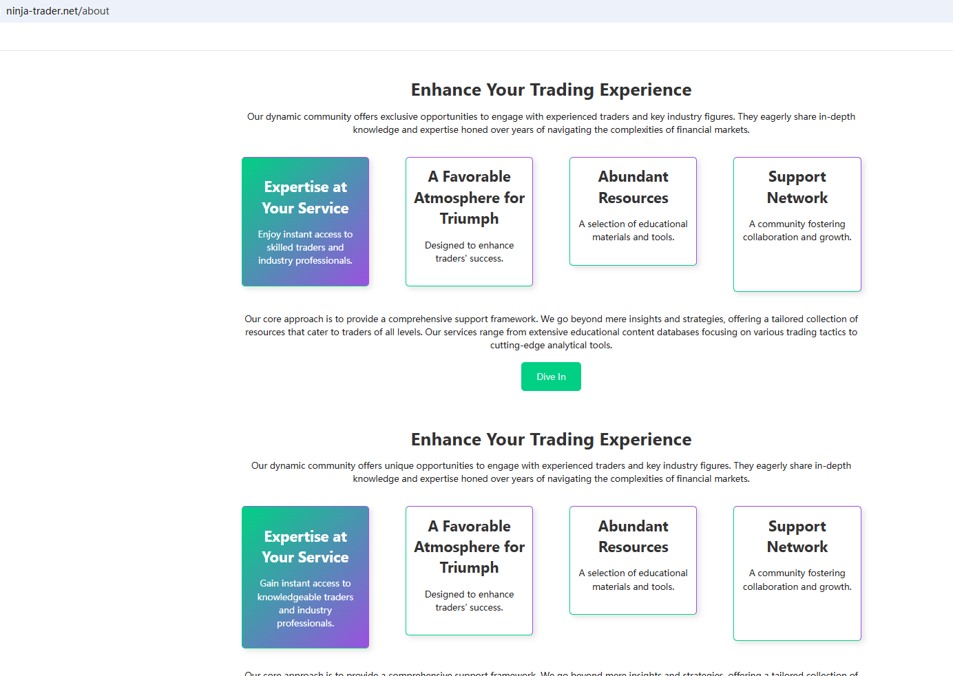The image size is (953, 676).
Task: Click the paragraph mentioning exclusive opportunities
Action: (x=551, y=123)
